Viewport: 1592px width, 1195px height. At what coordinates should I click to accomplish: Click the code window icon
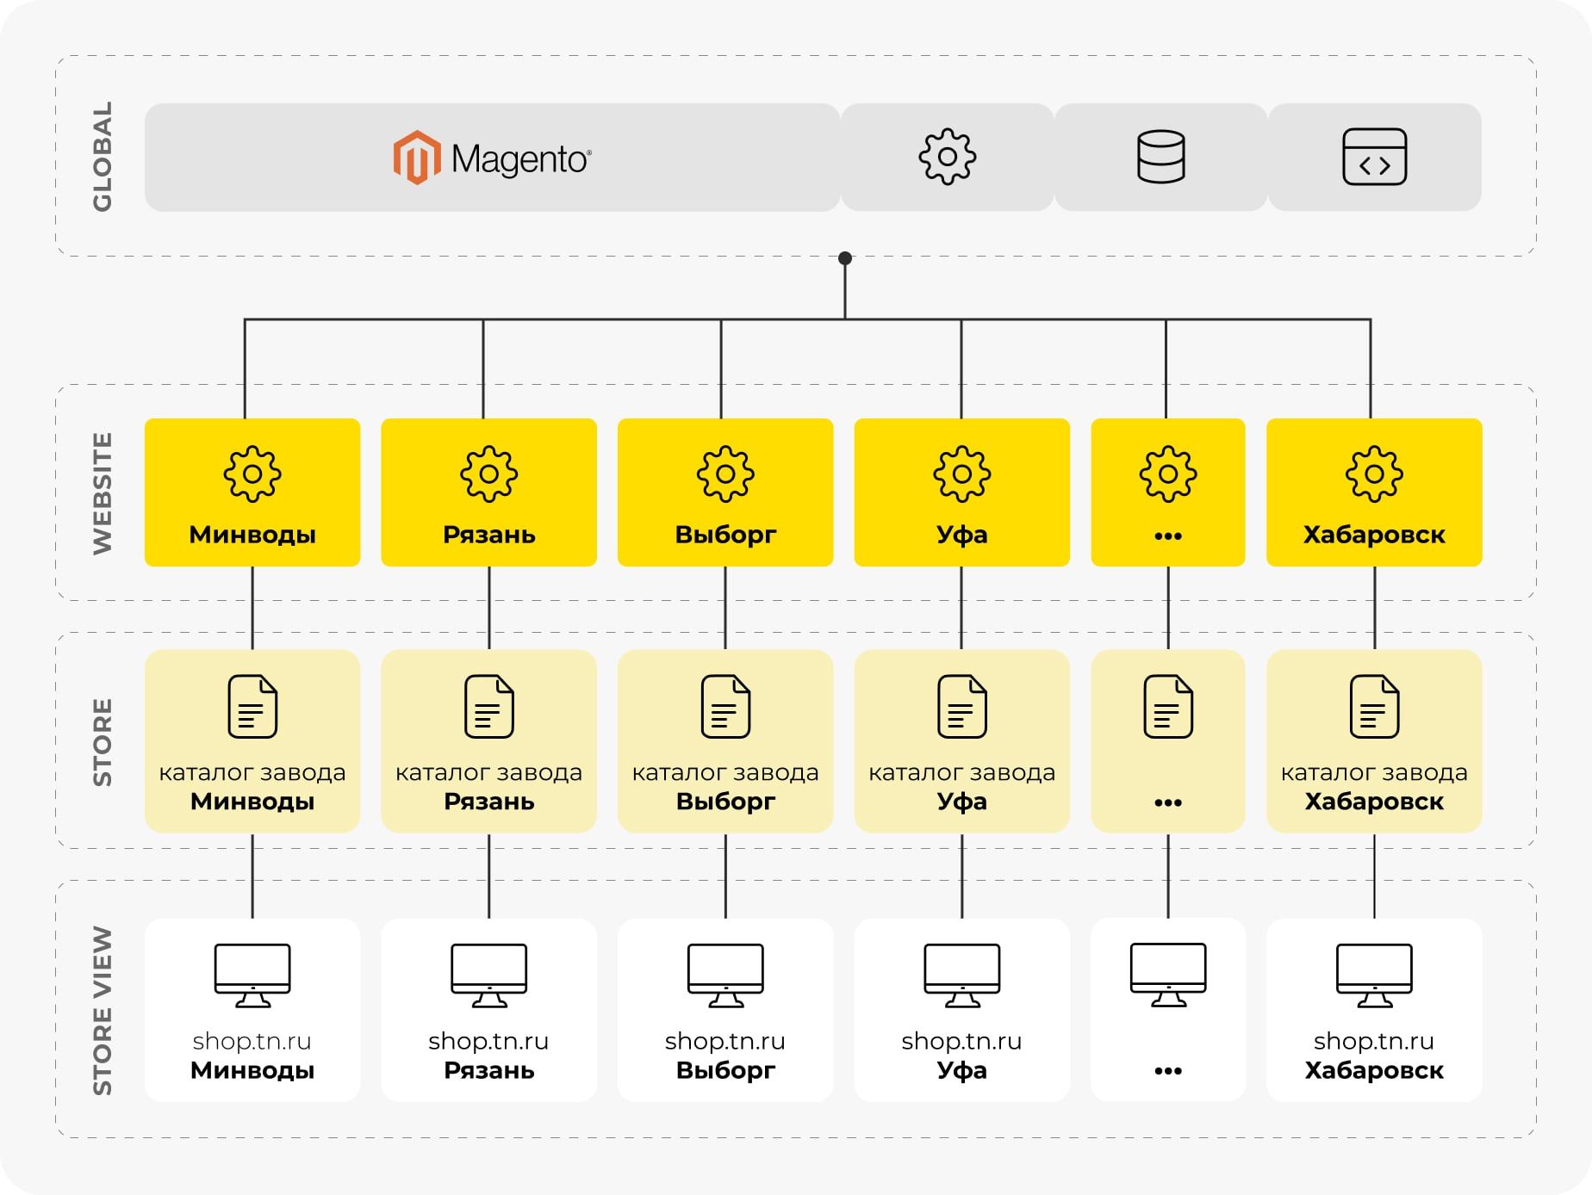(1374, 157)
